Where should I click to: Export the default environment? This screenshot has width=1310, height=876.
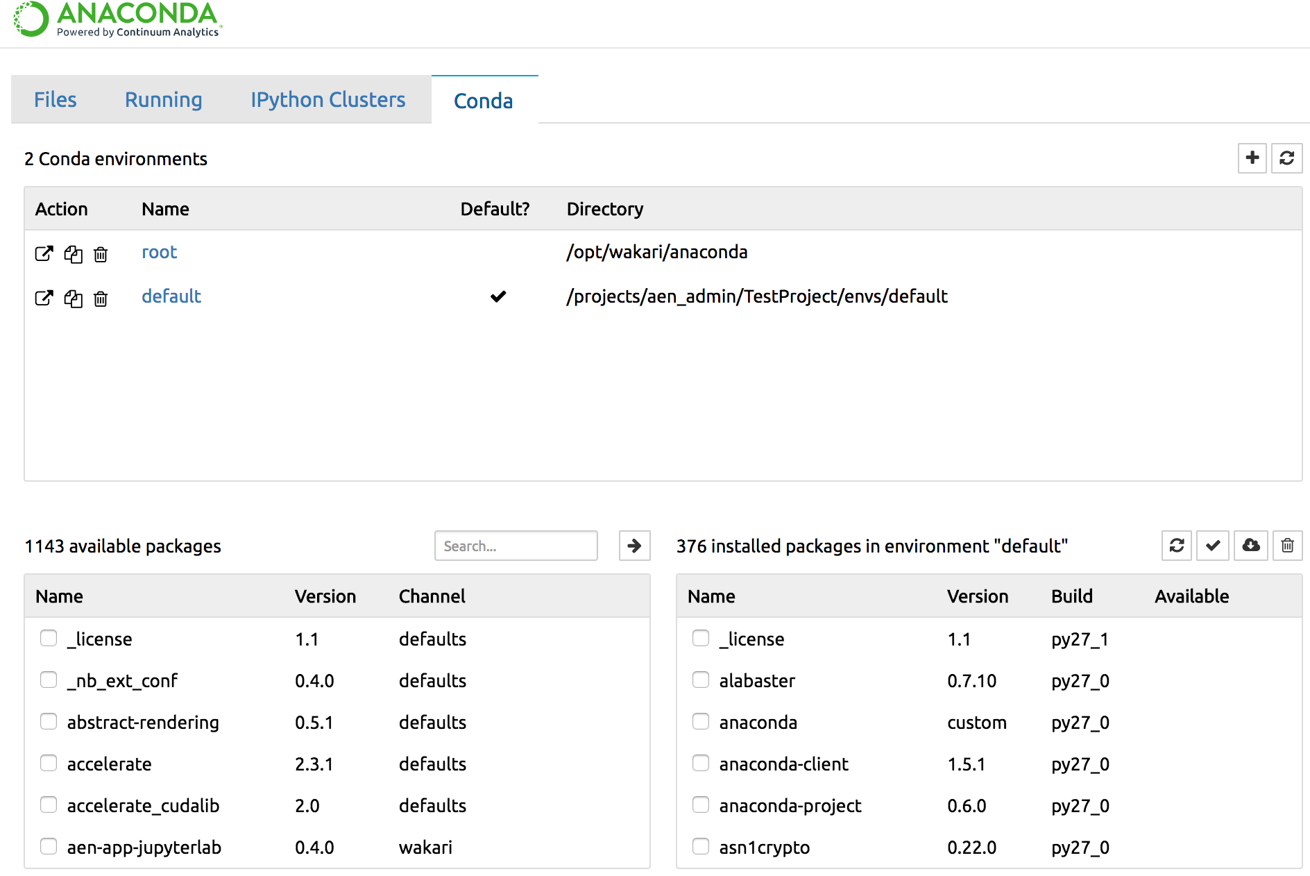coord(44,298)
